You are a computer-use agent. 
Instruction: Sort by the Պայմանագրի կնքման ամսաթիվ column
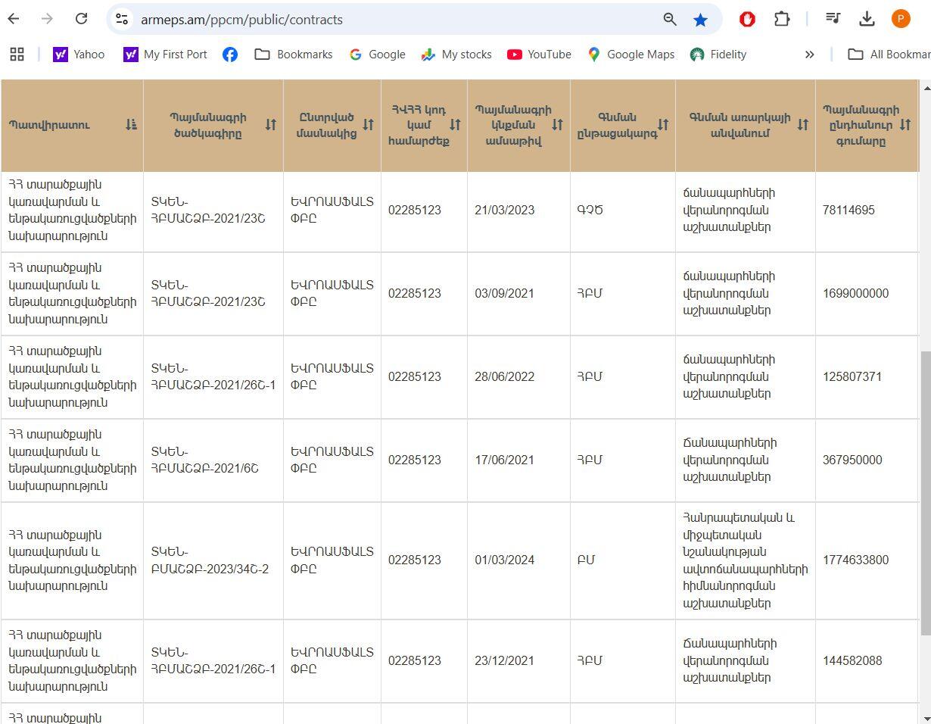(x=557, y=125)
